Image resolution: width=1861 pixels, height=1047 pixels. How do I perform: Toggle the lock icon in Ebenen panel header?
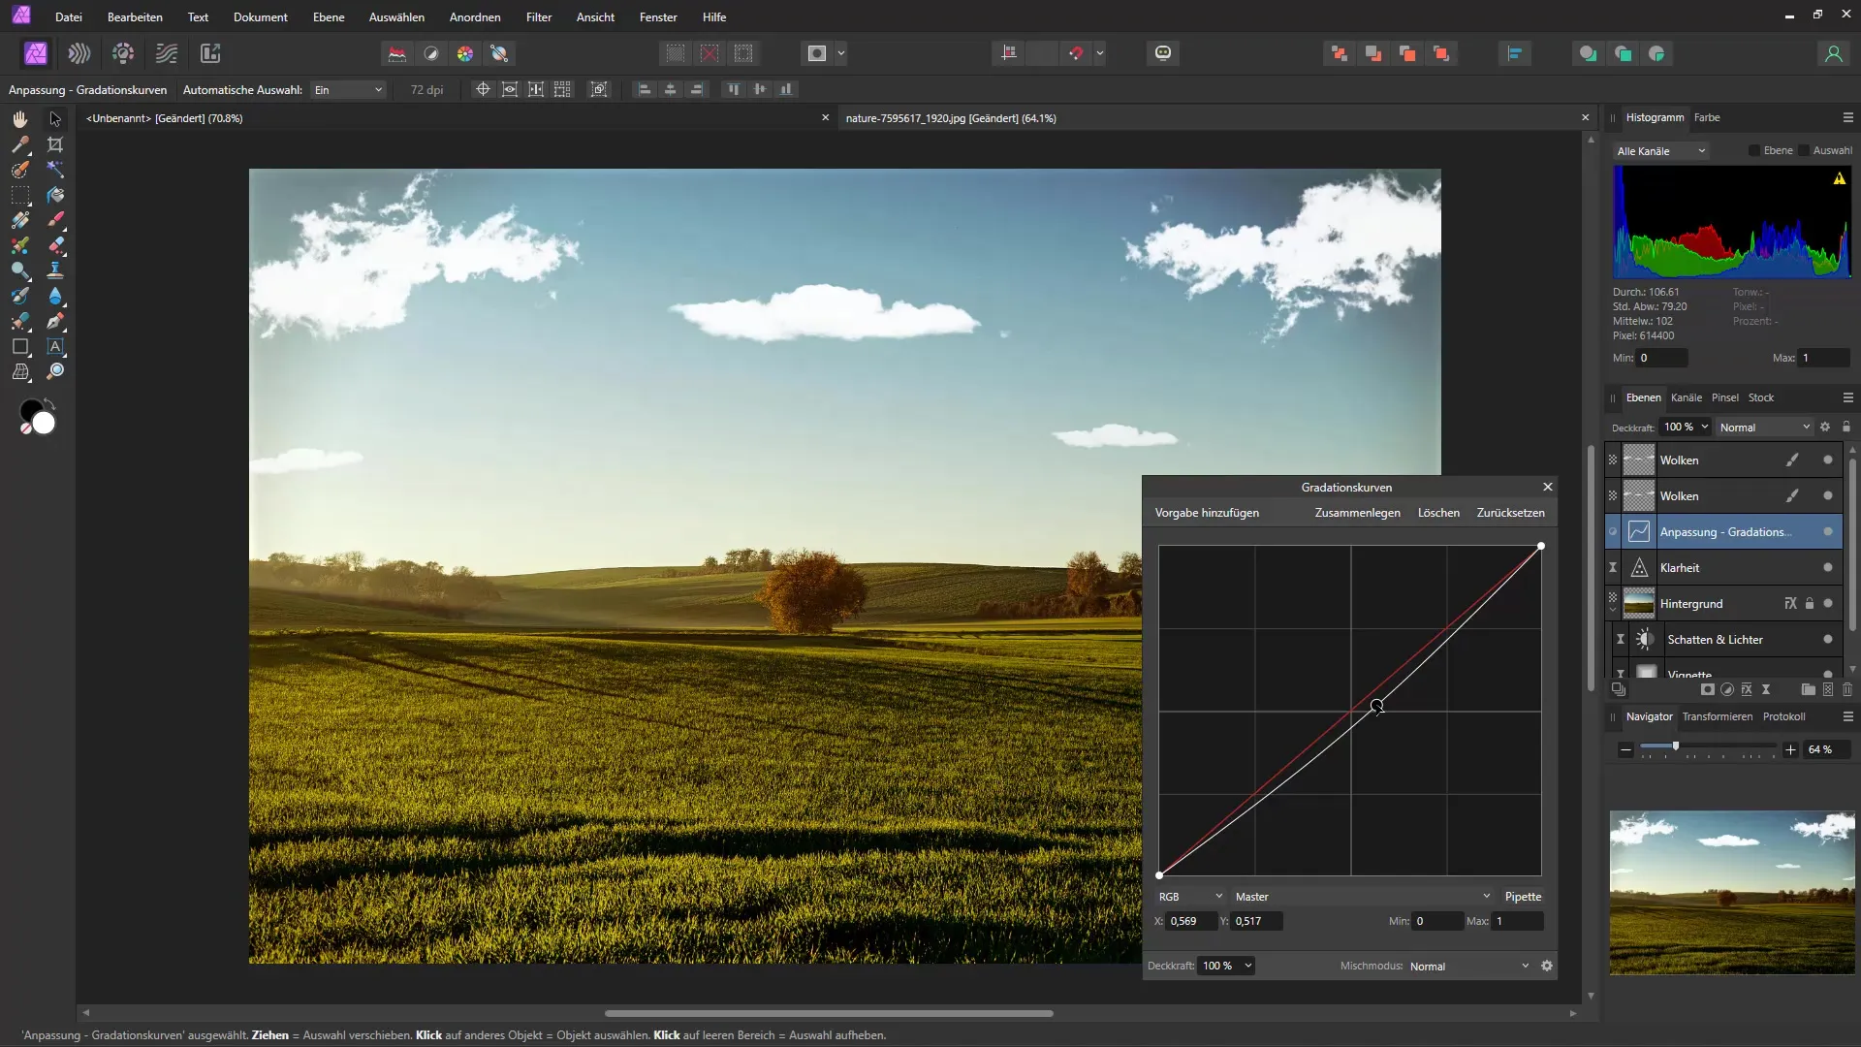point(1846,427)
